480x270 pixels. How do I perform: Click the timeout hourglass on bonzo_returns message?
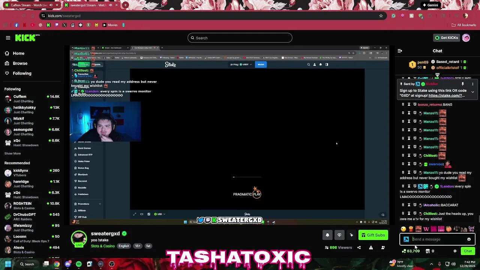click(x=409, y=105)
